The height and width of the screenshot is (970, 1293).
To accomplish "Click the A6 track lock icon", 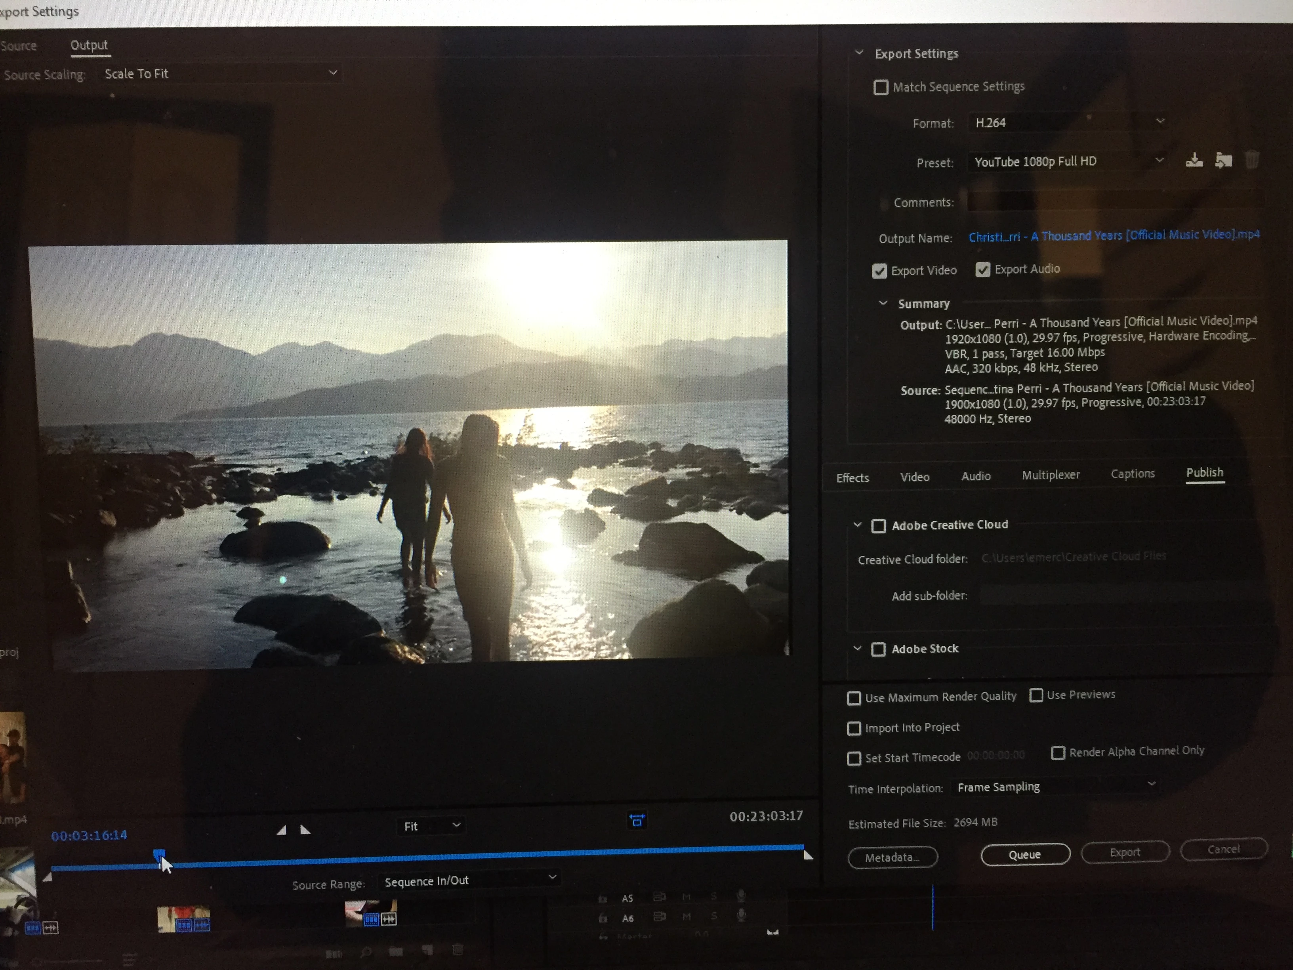I will pos(603,918).
